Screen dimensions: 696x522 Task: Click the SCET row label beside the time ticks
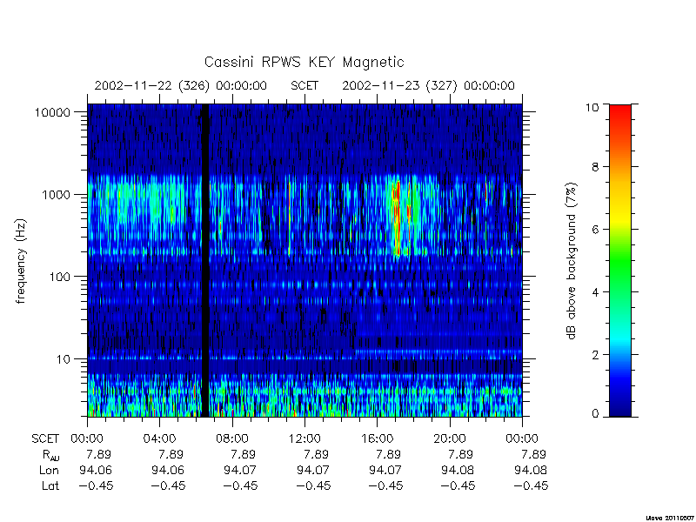(x=45, y=439)
